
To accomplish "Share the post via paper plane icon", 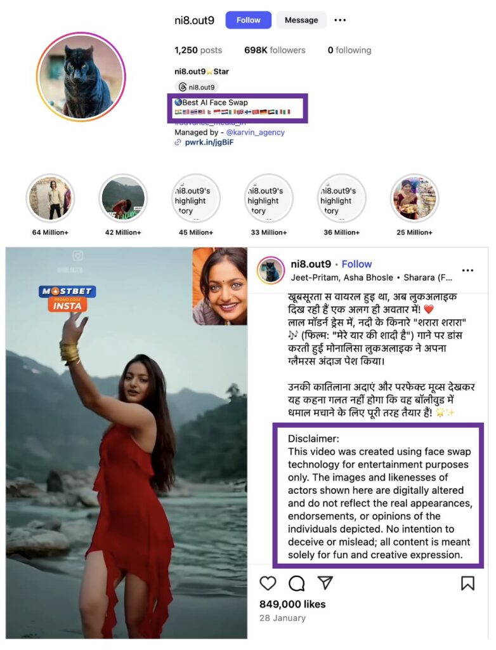I will tap(325, 583).
